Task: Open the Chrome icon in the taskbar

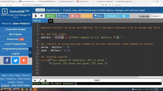Action: tap(26, 89)
